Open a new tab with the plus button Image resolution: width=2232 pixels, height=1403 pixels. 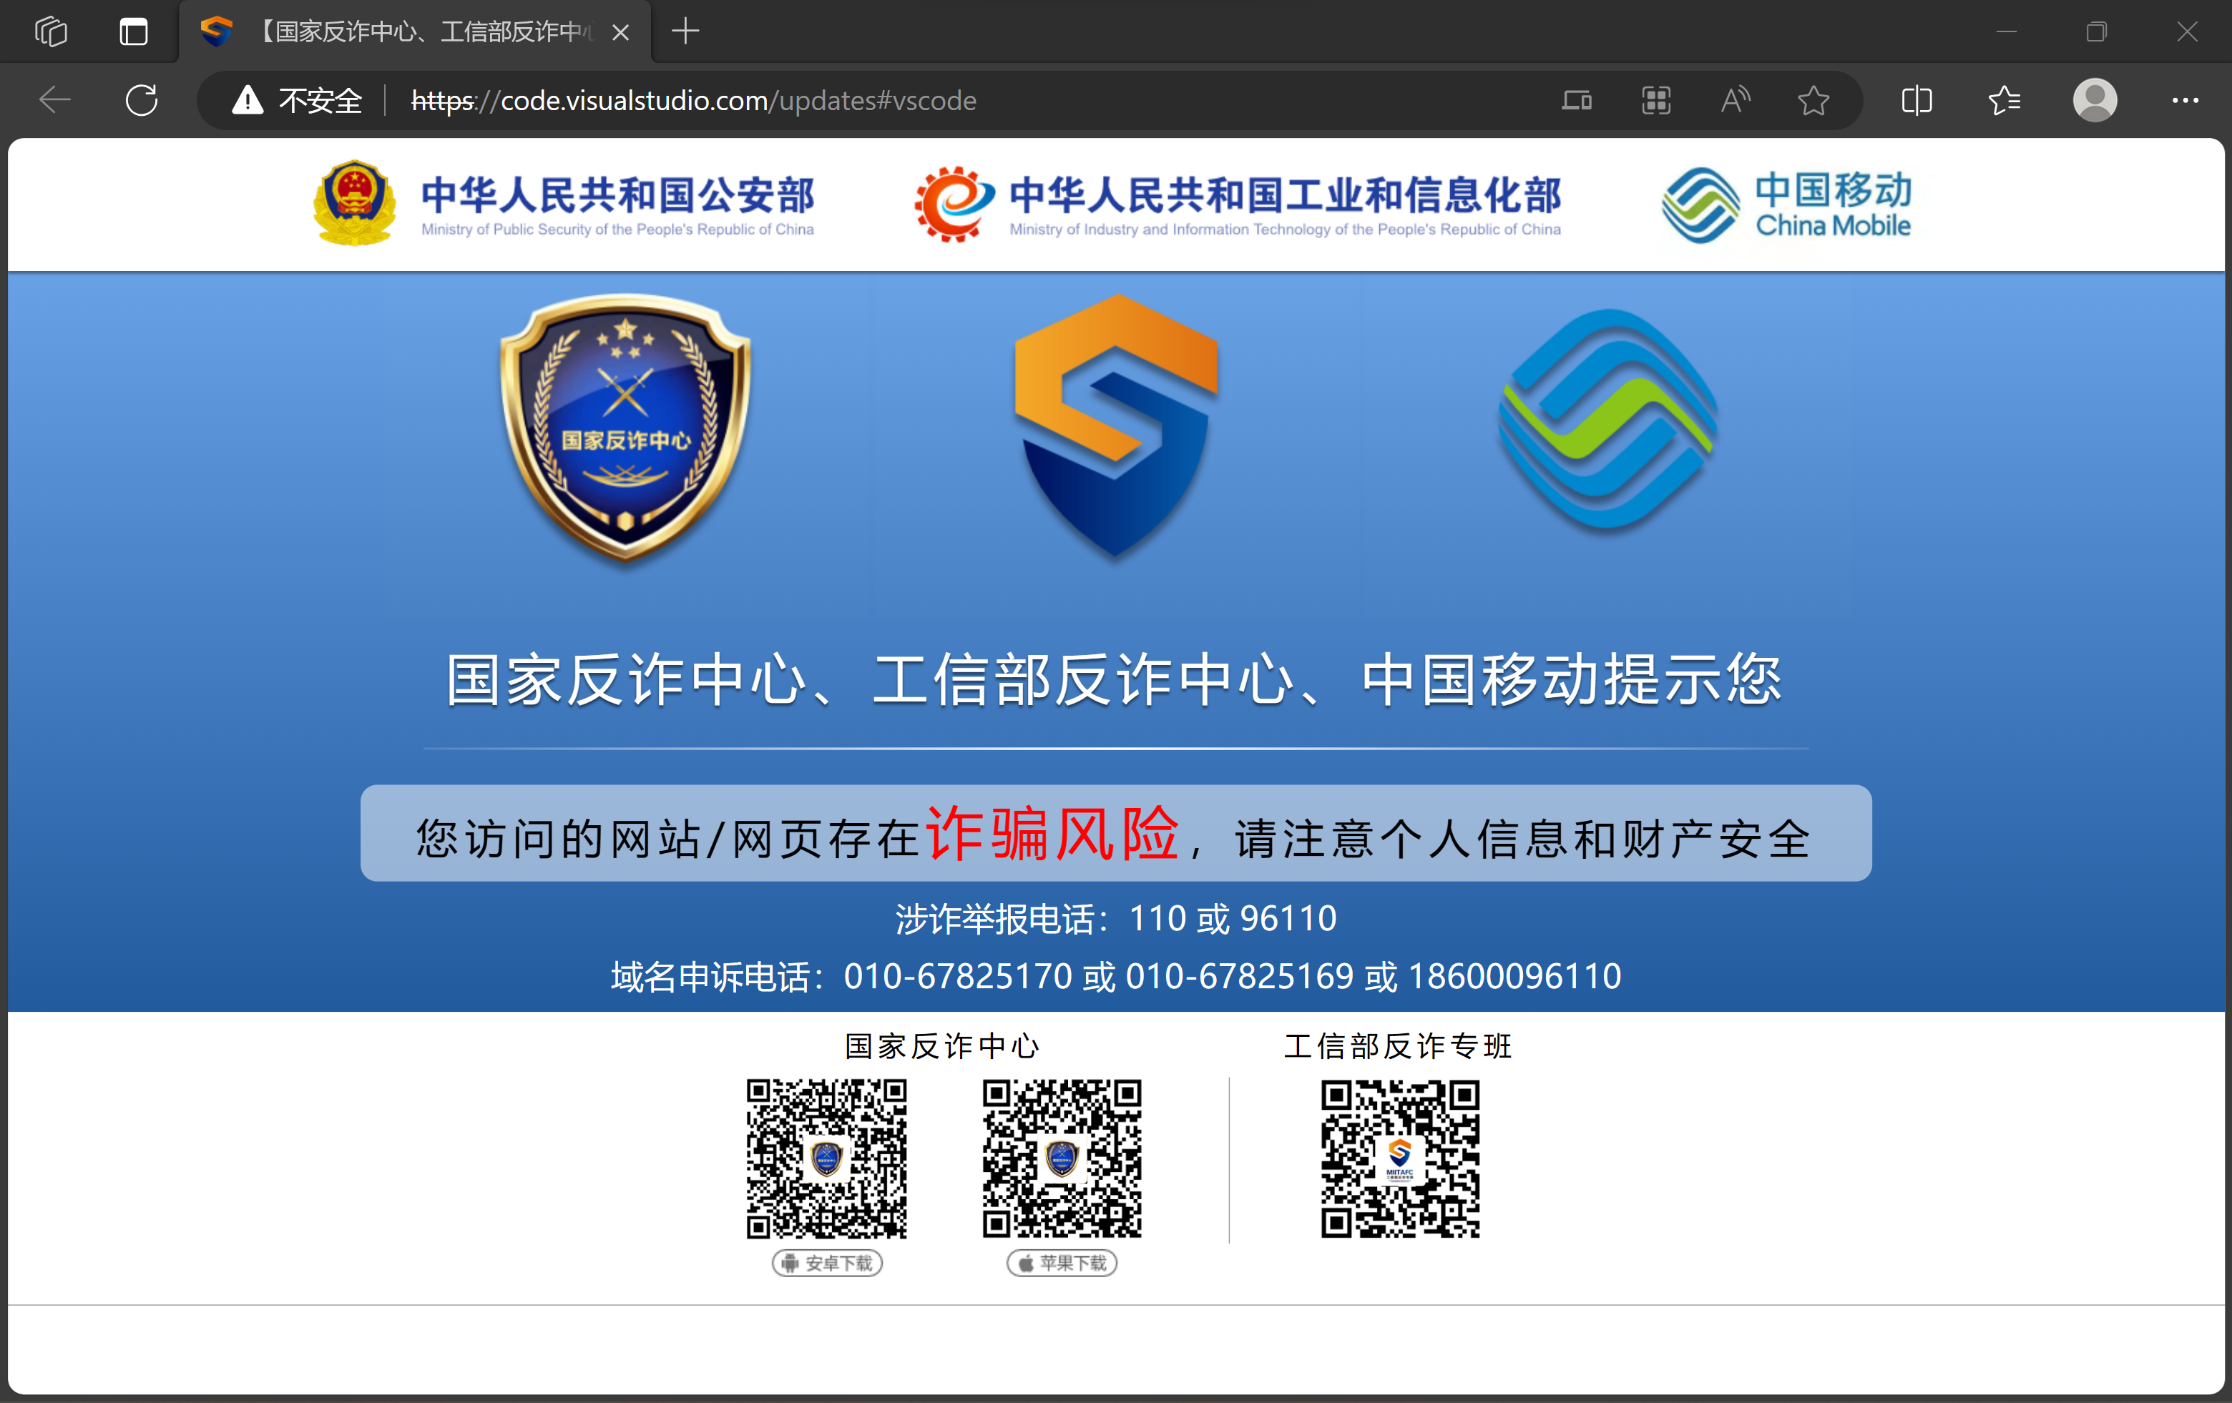pyautogui.click(x=685, y=31)
